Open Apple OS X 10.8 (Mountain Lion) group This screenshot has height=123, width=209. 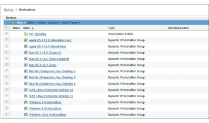click(50, 40)
